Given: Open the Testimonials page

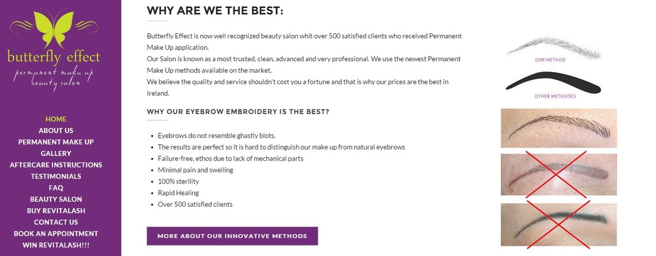Looking at the screenshot, I should (x=56, y=176).
